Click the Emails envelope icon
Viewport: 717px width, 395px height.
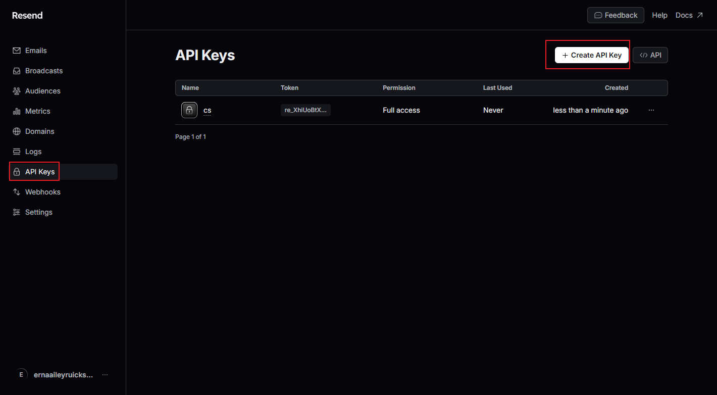(17, 51)
